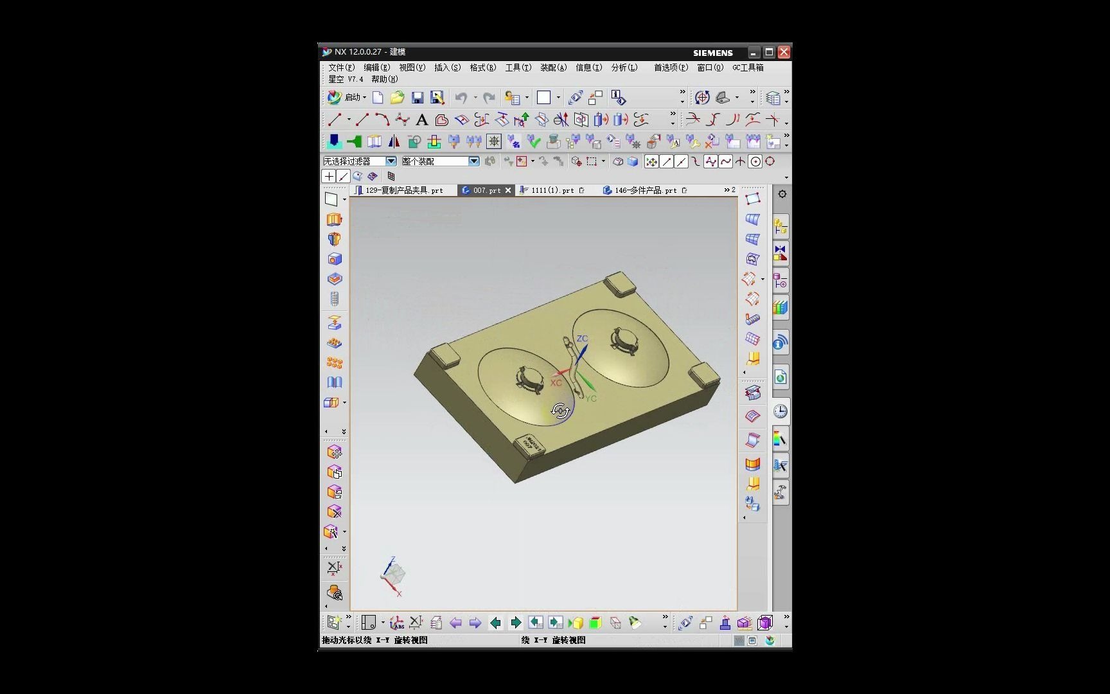1110x694 pixels.
Task: Click the heart-shaped curve icon
Action: (x=441, y=120)
